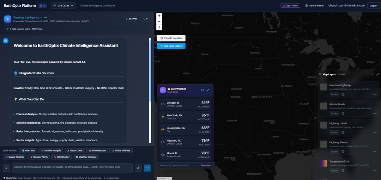This screenshot has height=180, width=381.
Task: Select the Frost Risk quick action
Action: click(x=28, y=150)
